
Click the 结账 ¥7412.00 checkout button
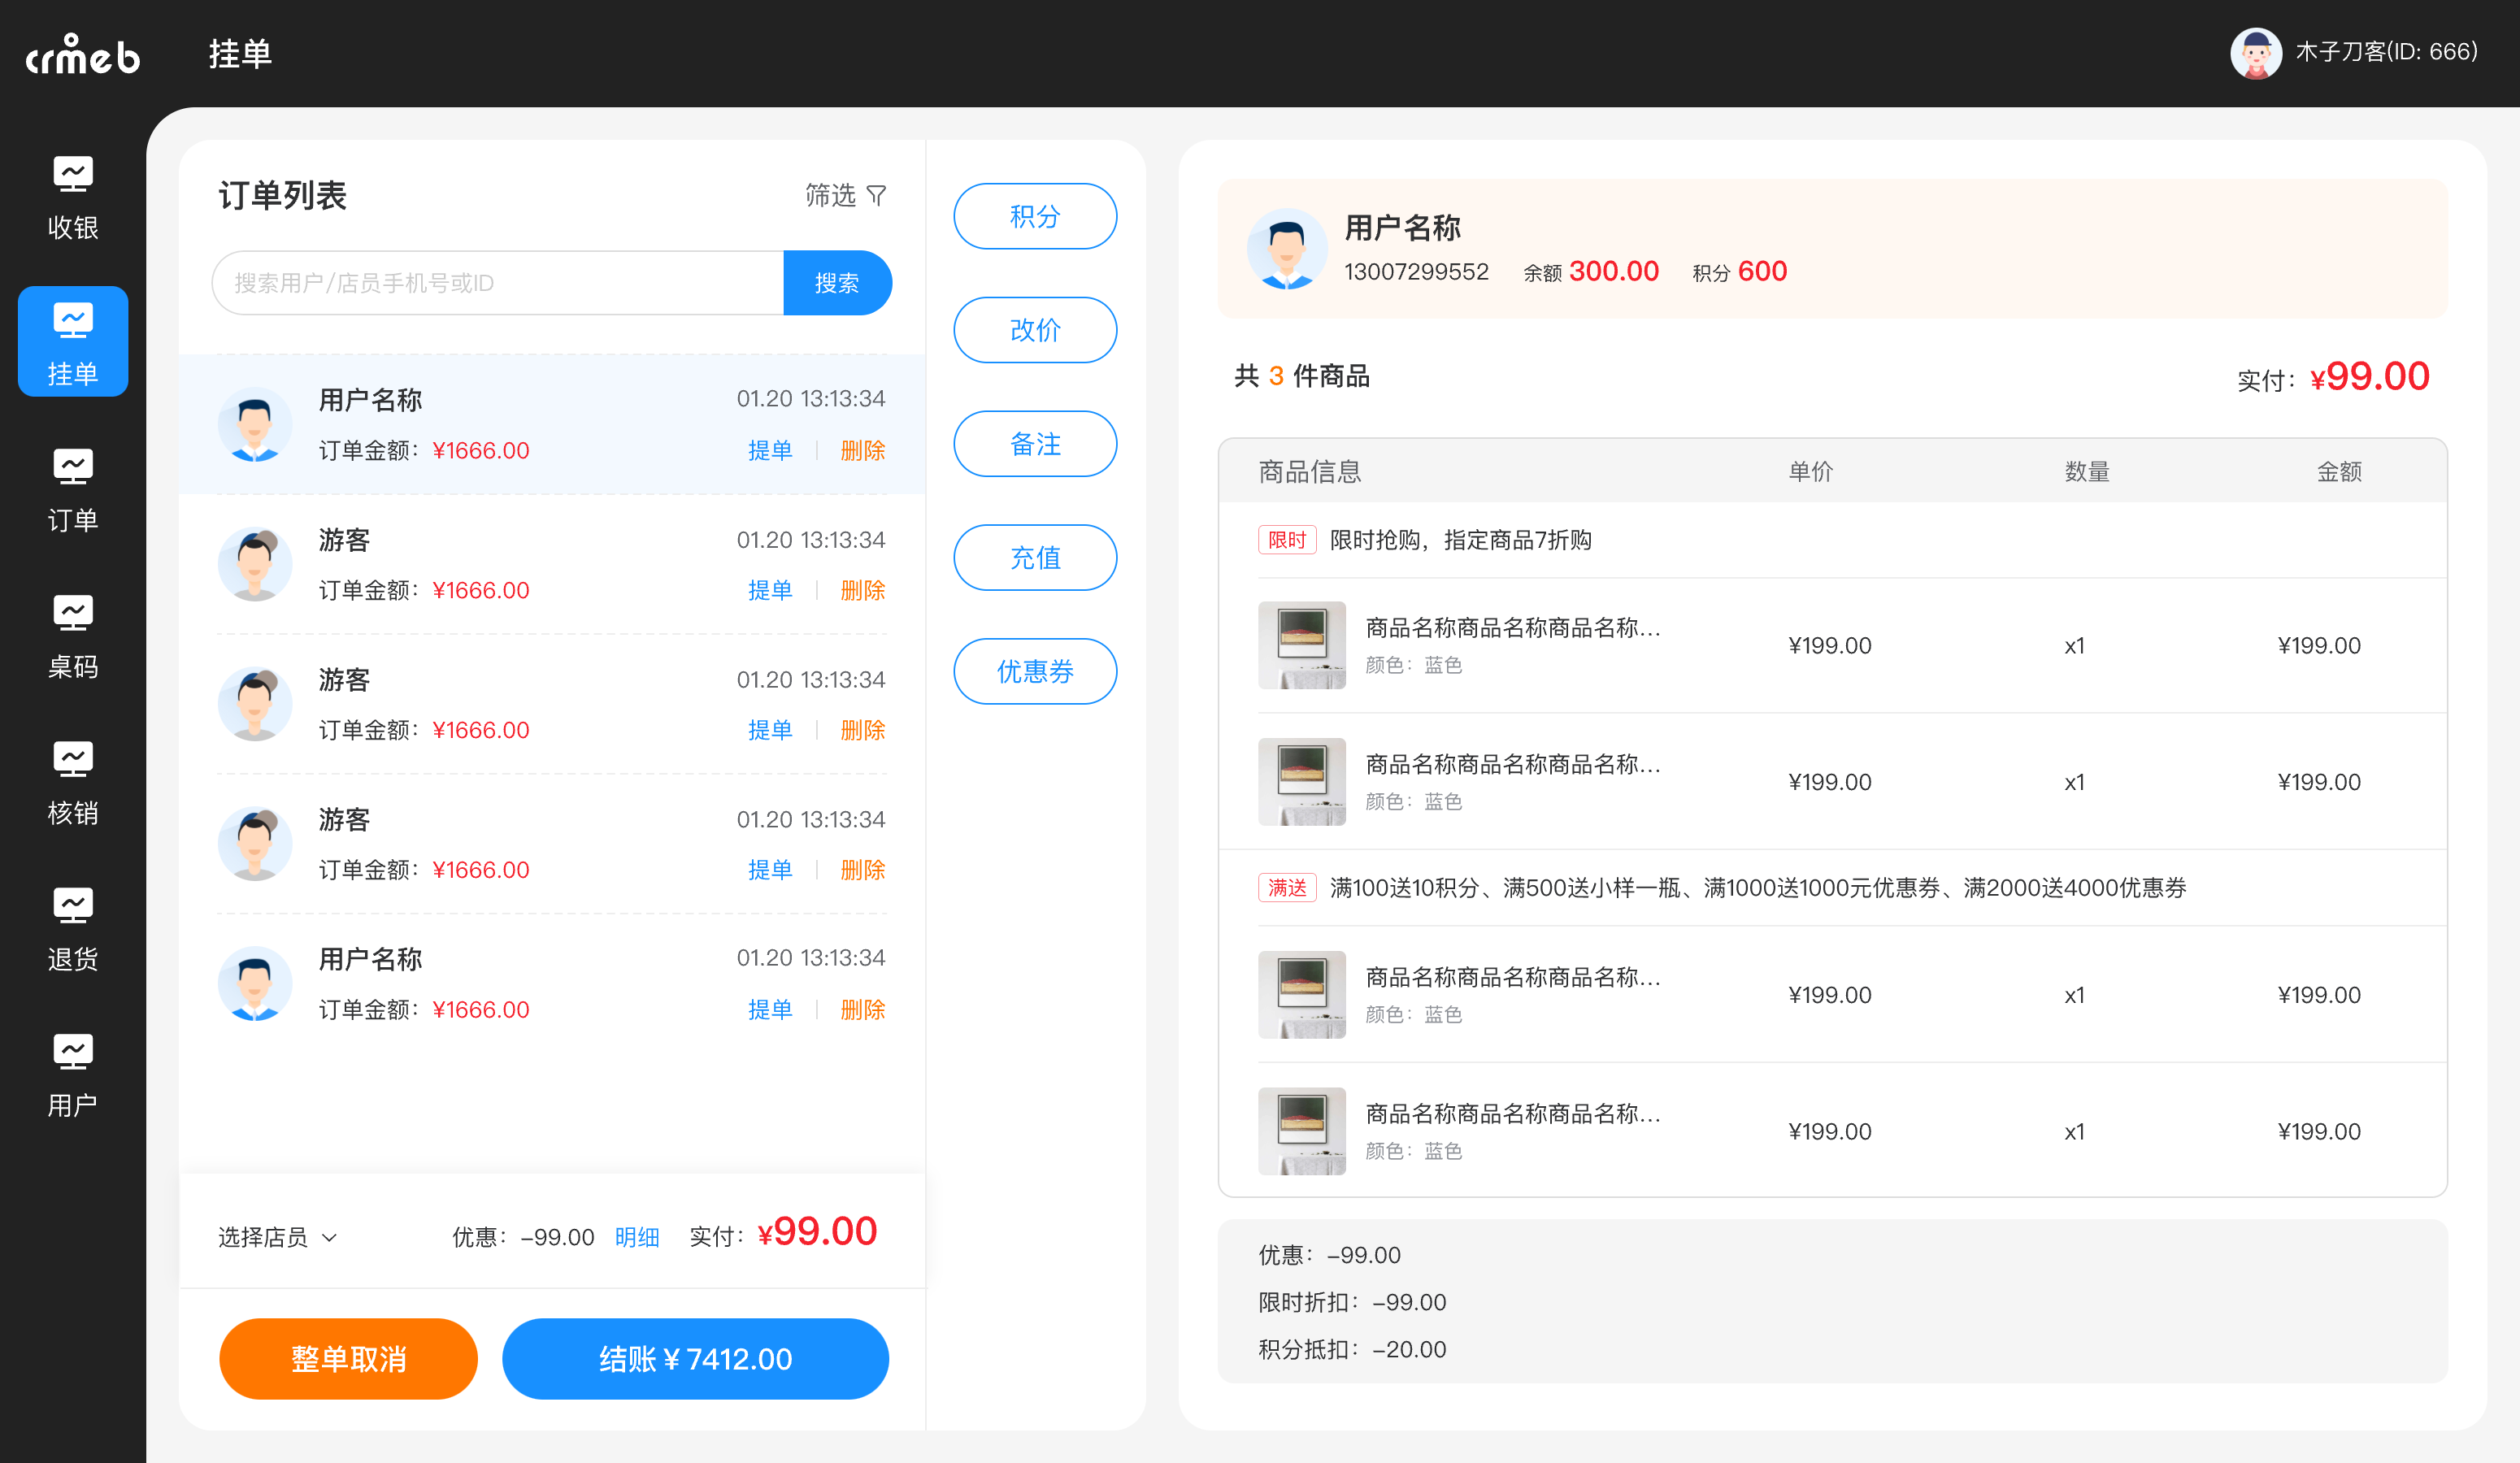point(695,1358)
